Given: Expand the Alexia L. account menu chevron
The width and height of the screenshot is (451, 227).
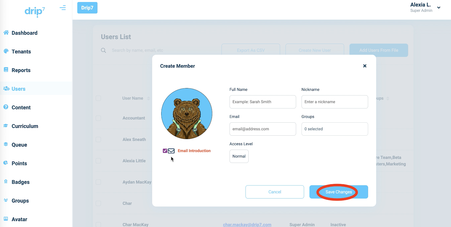Looking at the screenshot, I should tap(439, 8).
